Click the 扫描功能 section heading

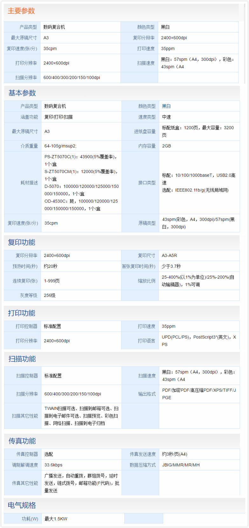pyautogui.click(x=22, y=359)
